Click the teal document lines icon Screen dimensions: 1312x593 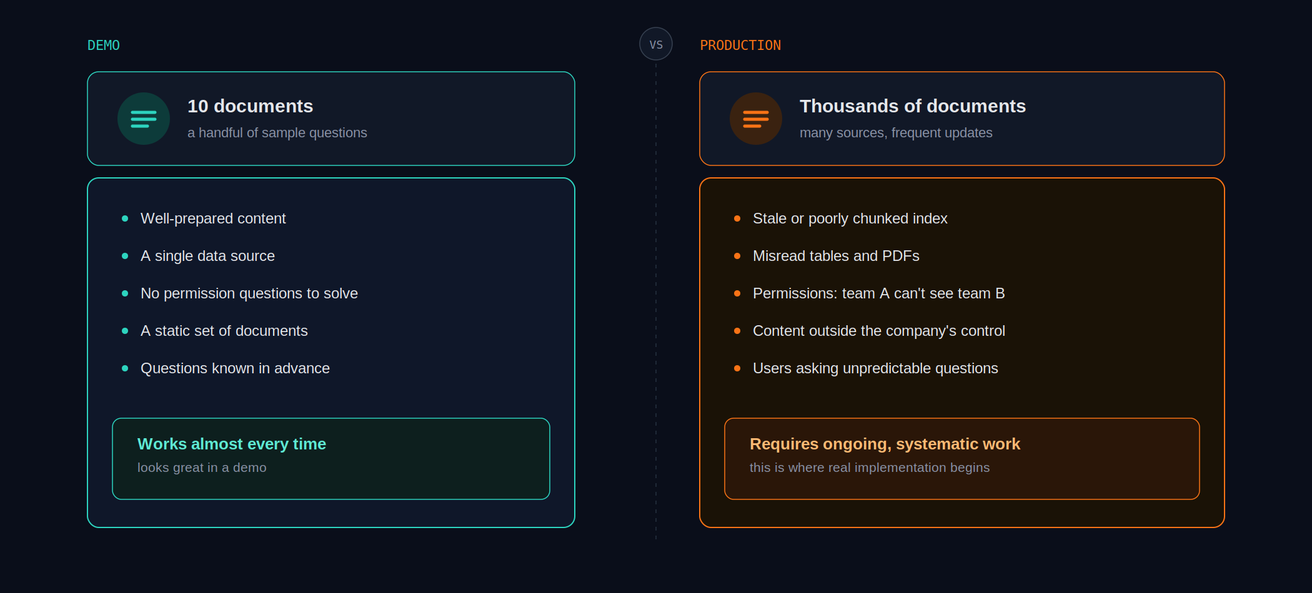point(144,119)
